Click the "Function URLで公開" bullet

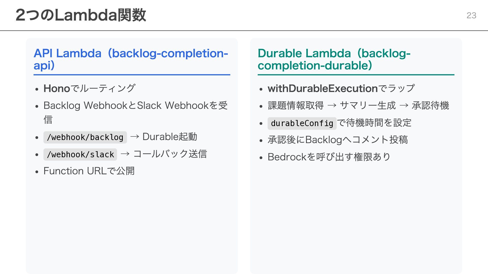click(x=89, y=171)
